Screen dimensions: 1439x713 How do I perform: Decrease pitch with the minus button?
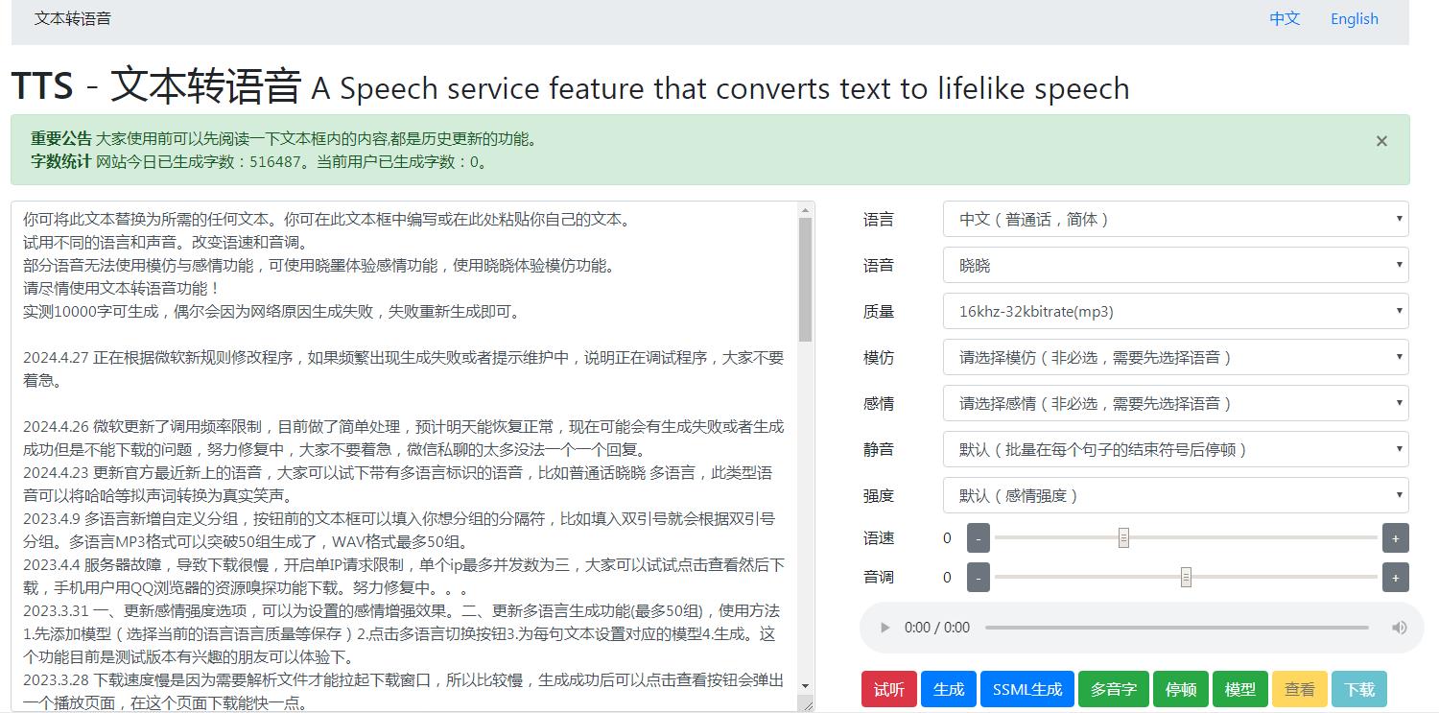[x=977, y=577]
